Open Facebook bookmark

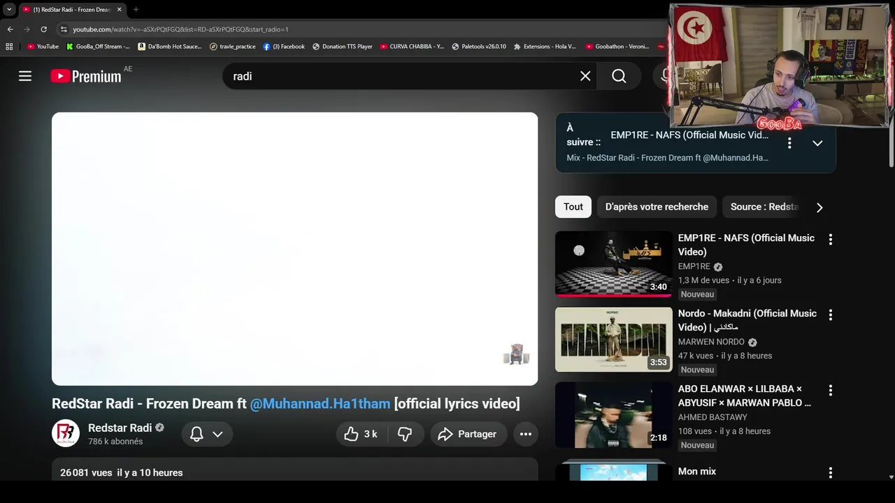(x=284, y=47)
